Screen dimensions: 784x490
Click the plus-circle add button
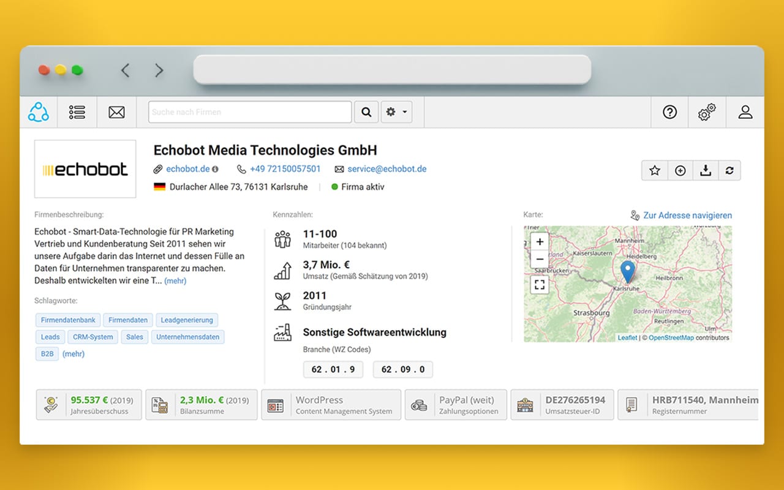680,171
